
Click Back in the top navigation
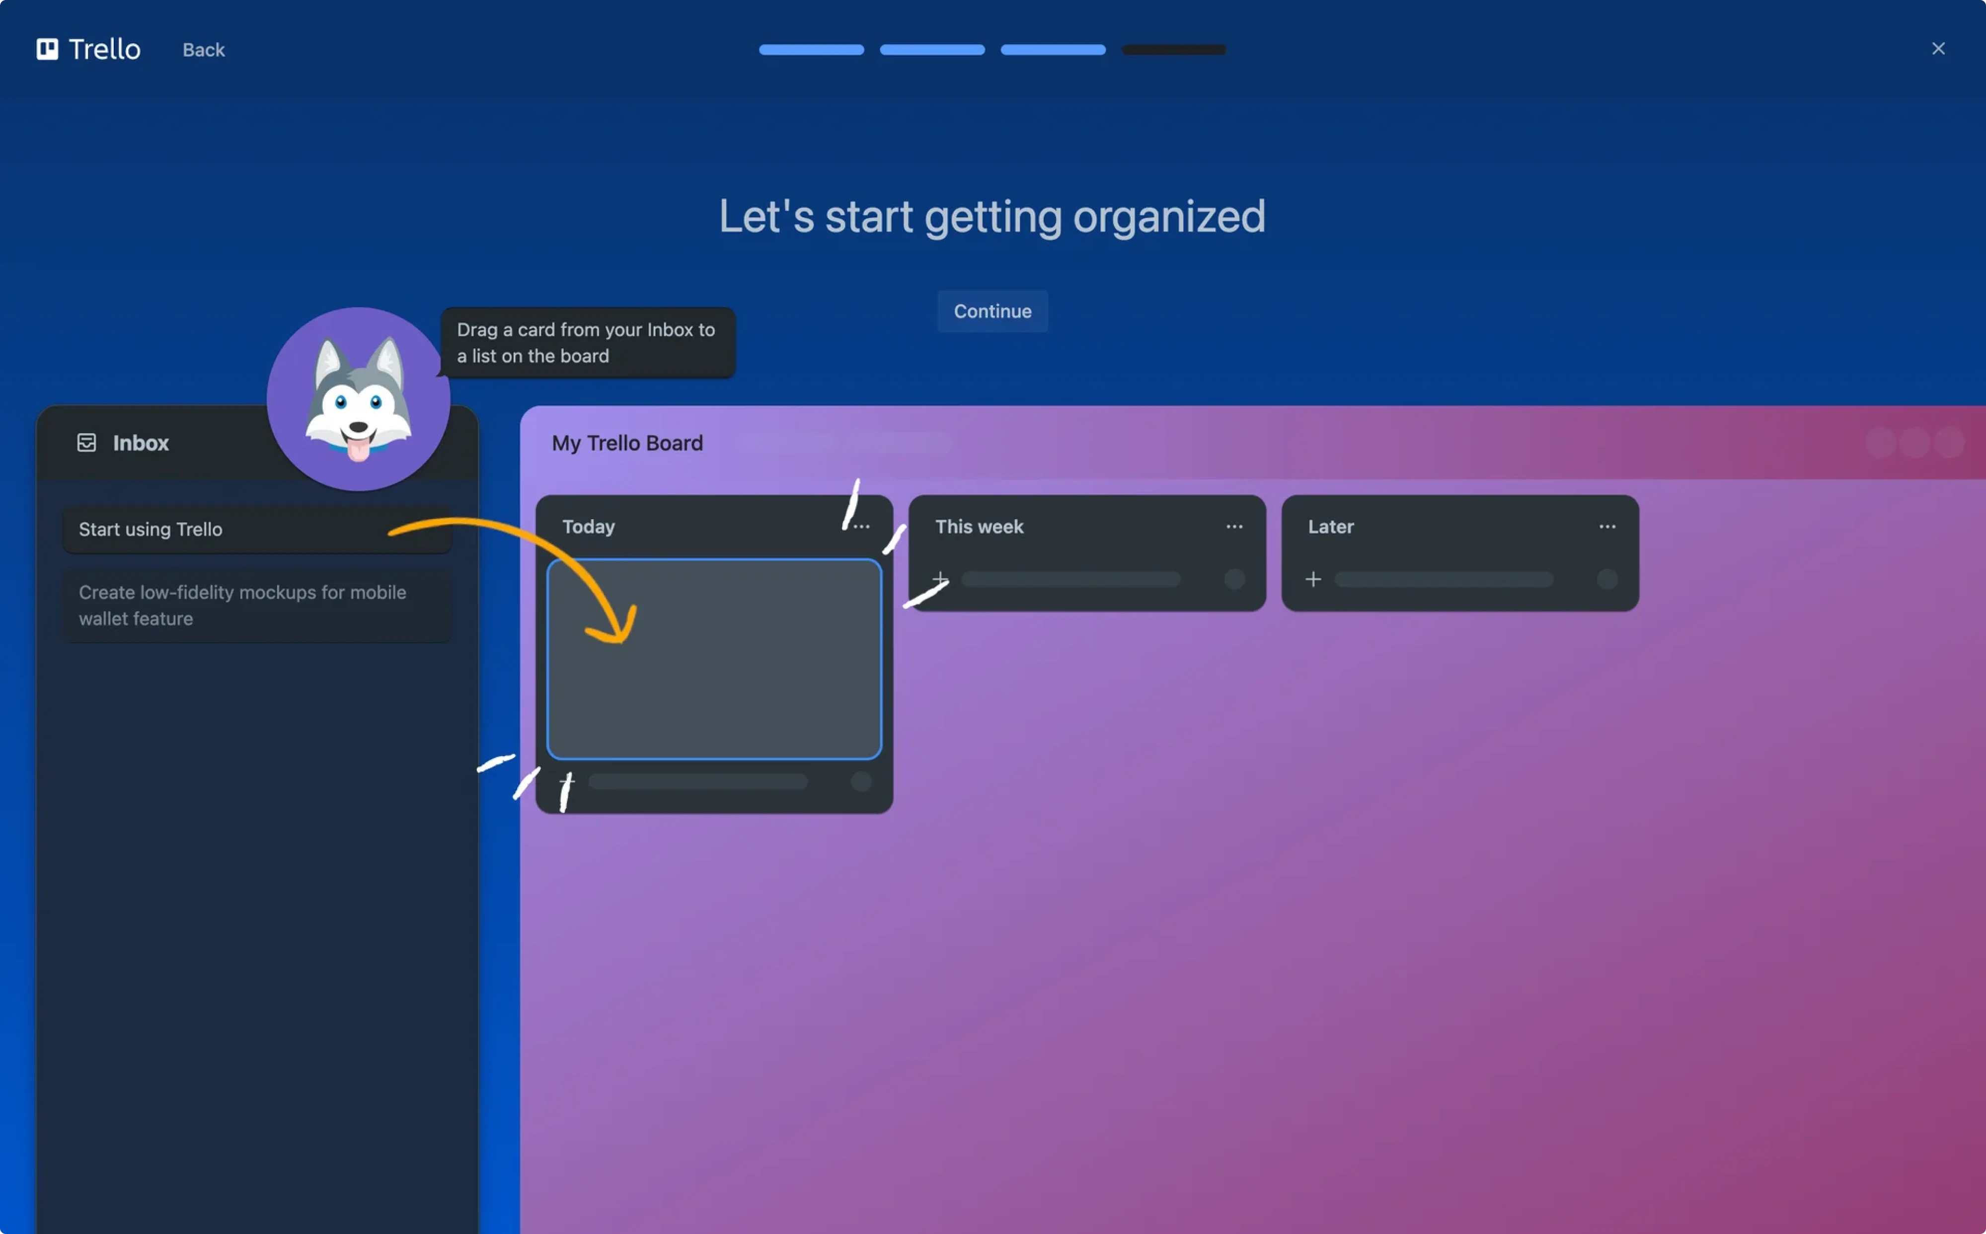pos(203,49)
